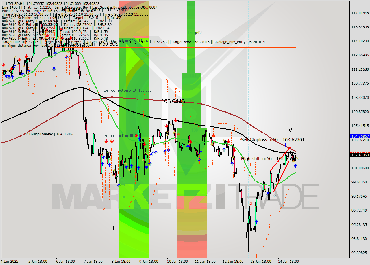The height and width of the screenshot is (265, 370).
Task: Click the 'Time A:2025.01.13 16:00:00' info row
Action: coord(75,14)
